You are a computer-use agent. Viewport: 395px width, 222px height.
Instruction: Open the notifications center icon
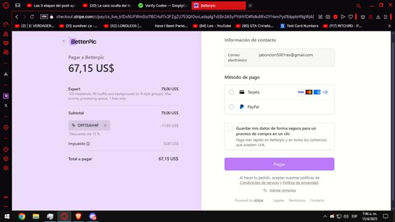(386, 216)
